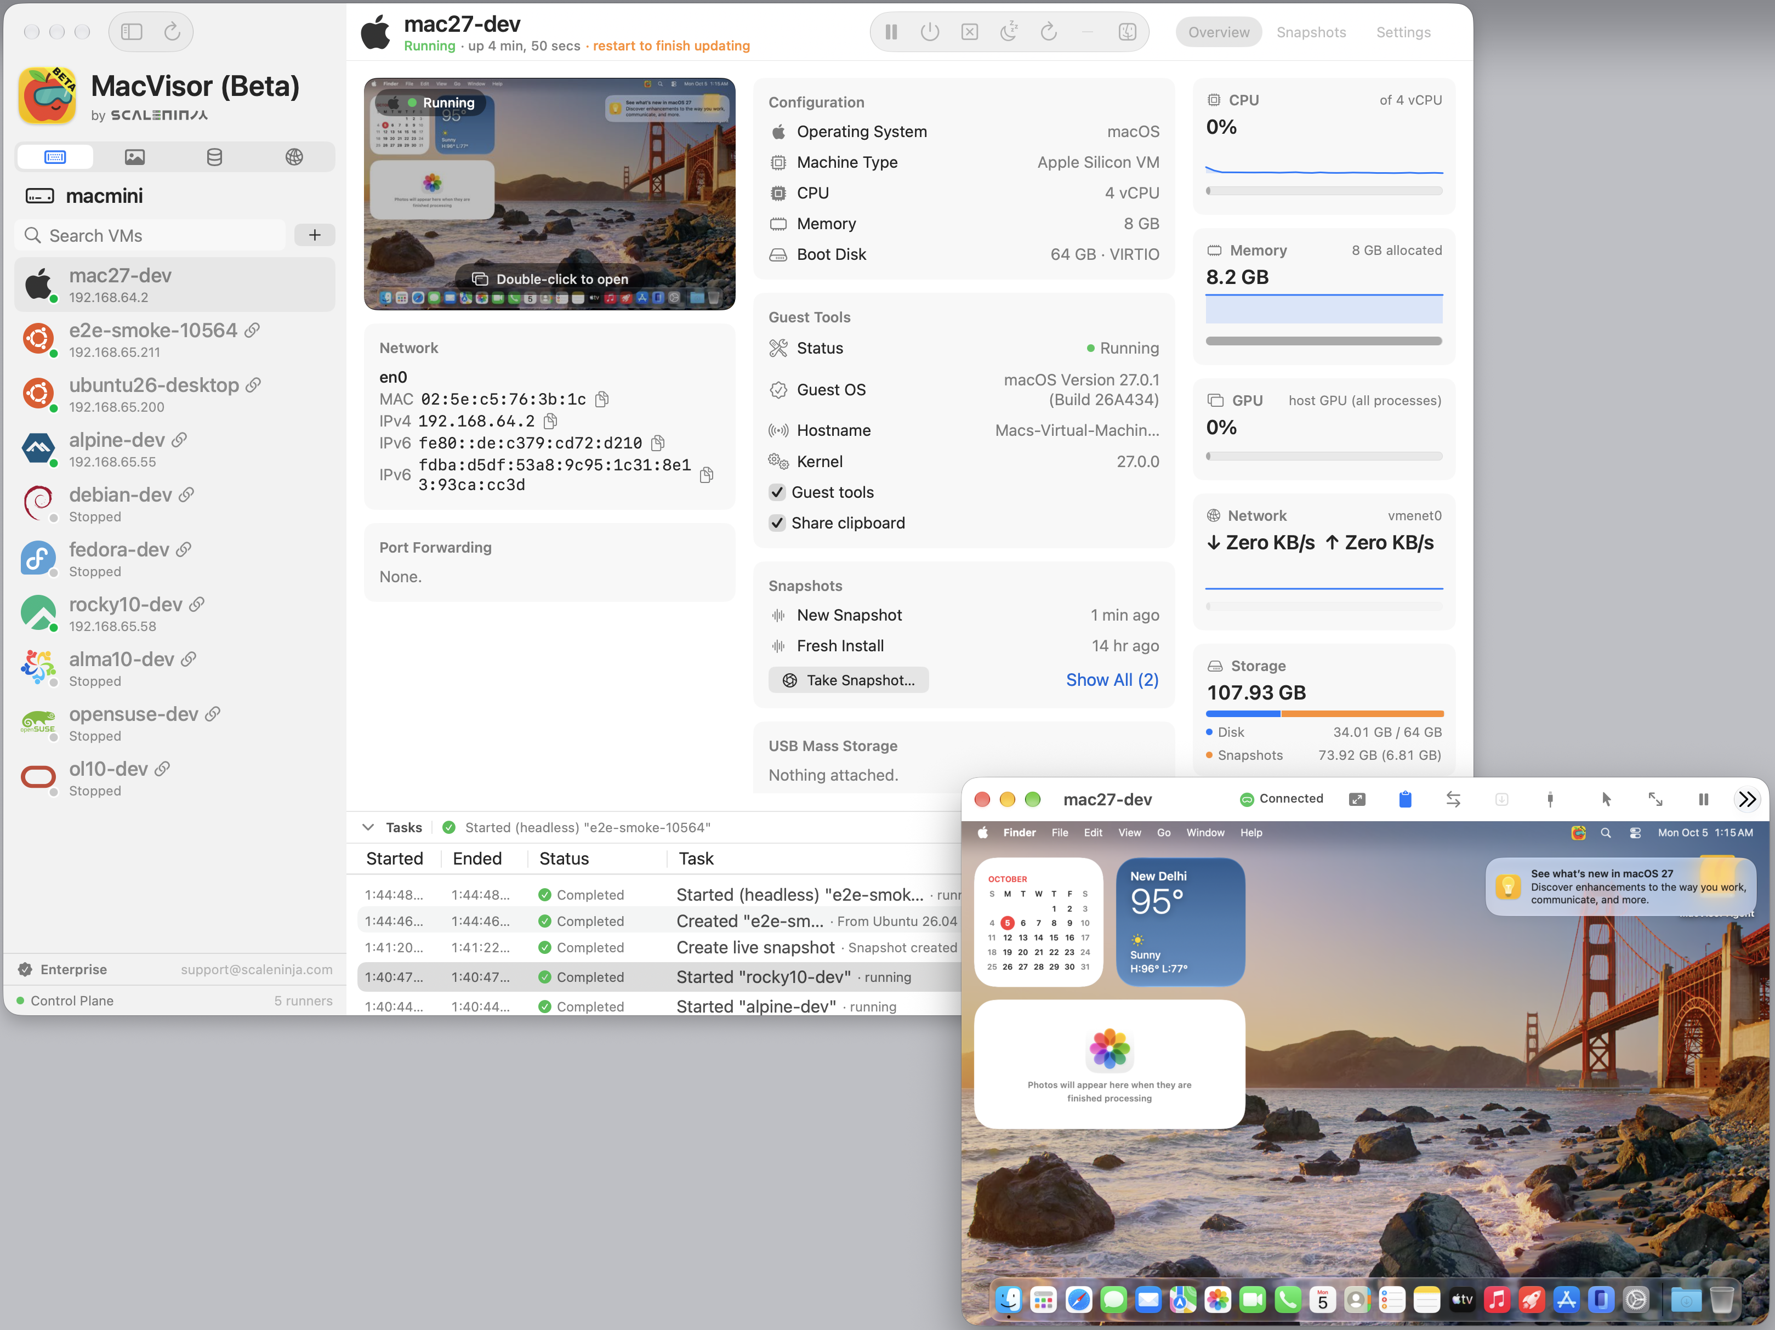This screenshot has height=1330, width=1775.
Task: Click the swap arrows icon in viewer toolbar
Action: [x=1453, y=799]
